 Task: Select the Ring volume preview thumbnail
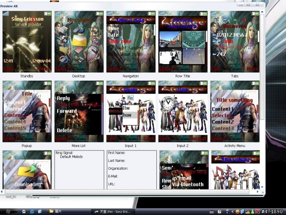click(x=236, y=170)
